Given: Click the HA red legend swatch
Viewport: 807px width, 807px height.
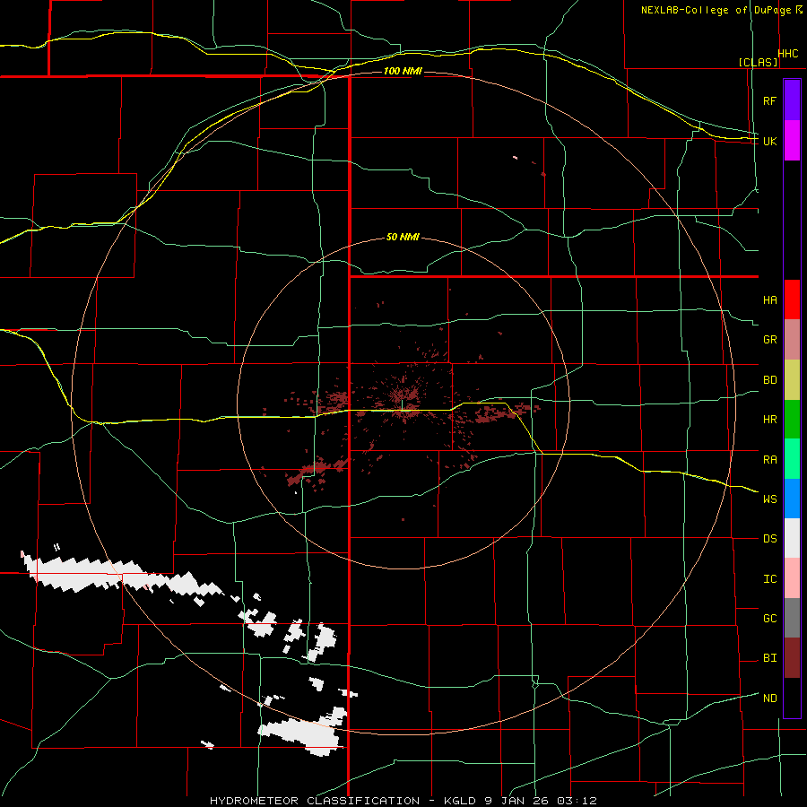Looking at the screenshot, I should point(792,299).
